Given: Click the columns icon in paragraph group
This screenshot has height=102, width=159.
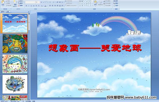Looking at the screenshot, I should 63,6.
